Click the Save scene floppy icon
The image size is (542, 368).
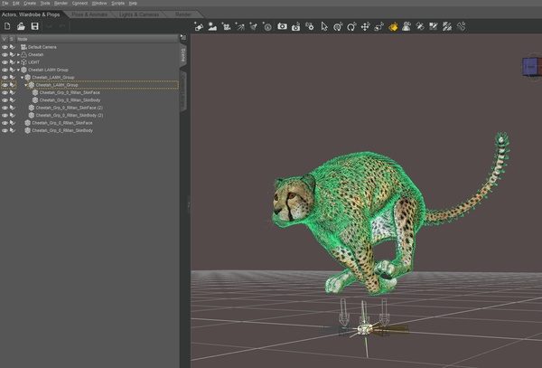[34, 27]
